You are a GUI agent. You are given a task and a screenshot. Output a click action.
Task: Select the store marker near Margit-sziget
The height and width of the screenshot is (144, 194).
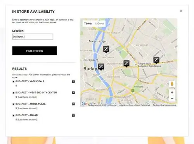click(106, 49)
